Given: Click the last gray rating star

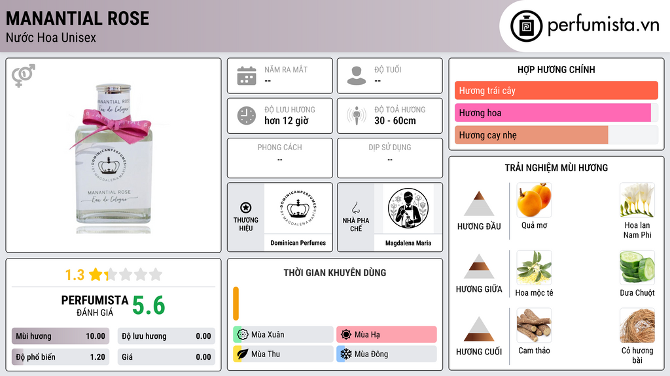Looking at the screenshot, I should 156,274.
